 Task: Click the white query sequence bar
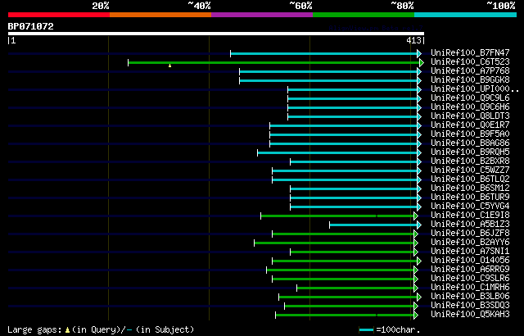click(216, 34)
